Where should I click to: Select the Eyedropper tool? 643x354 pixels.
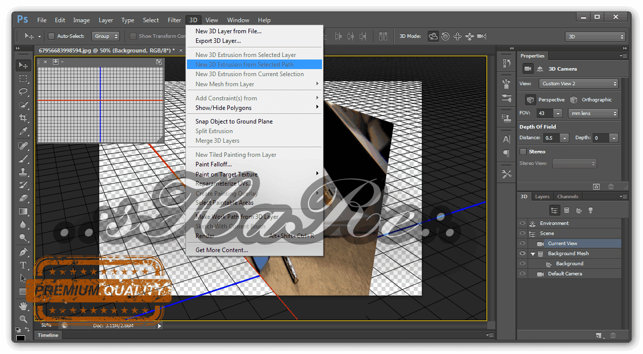pyautogui.click(x=23, y=131)
